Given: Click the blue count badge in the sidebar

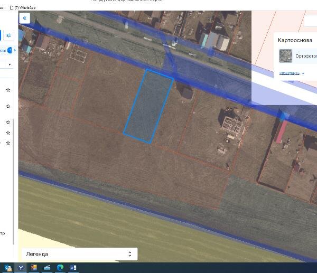Looking at the screenshot, I should [10, 50].
